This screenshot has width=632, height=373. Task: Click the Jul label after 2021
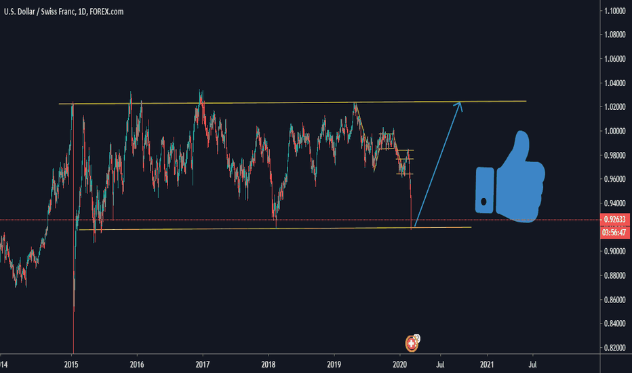click(x=532, y=365)
